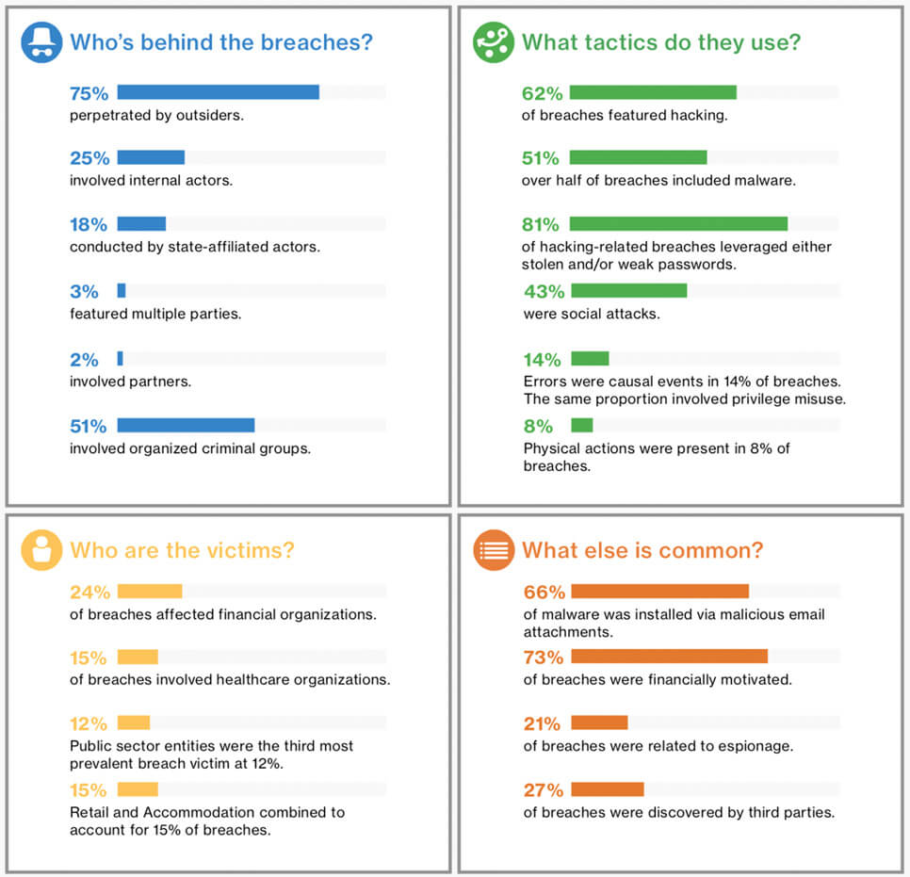Click the 27% third parties percentage label

(x=544, y=790)
